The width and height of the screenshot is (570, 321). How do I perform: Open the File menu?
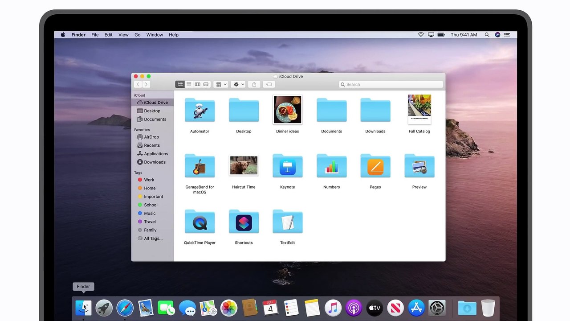[95, 35]
